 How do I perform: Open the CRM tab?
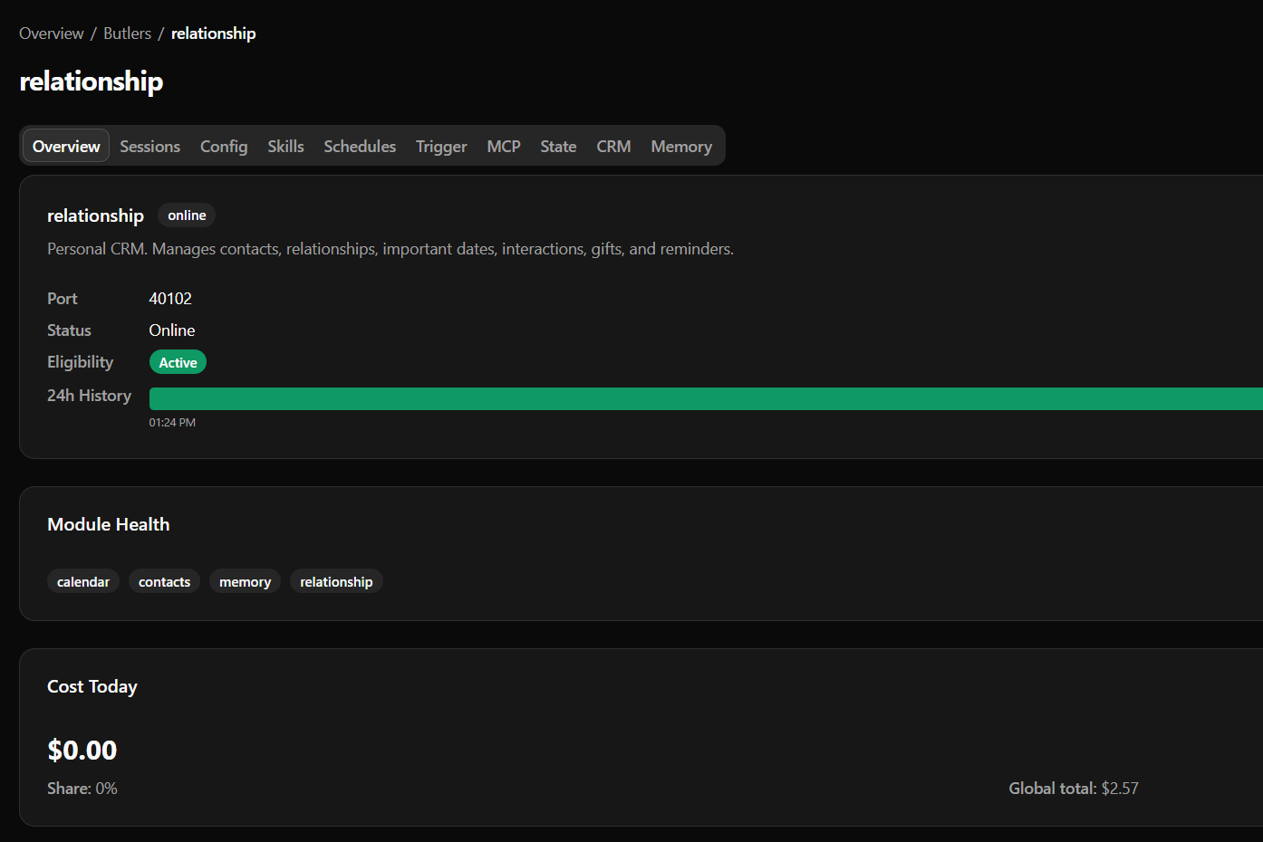[x=613, y=146]
